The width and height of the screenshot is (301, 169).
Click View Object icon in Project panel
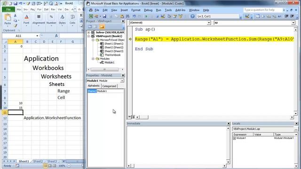(95, 27)
